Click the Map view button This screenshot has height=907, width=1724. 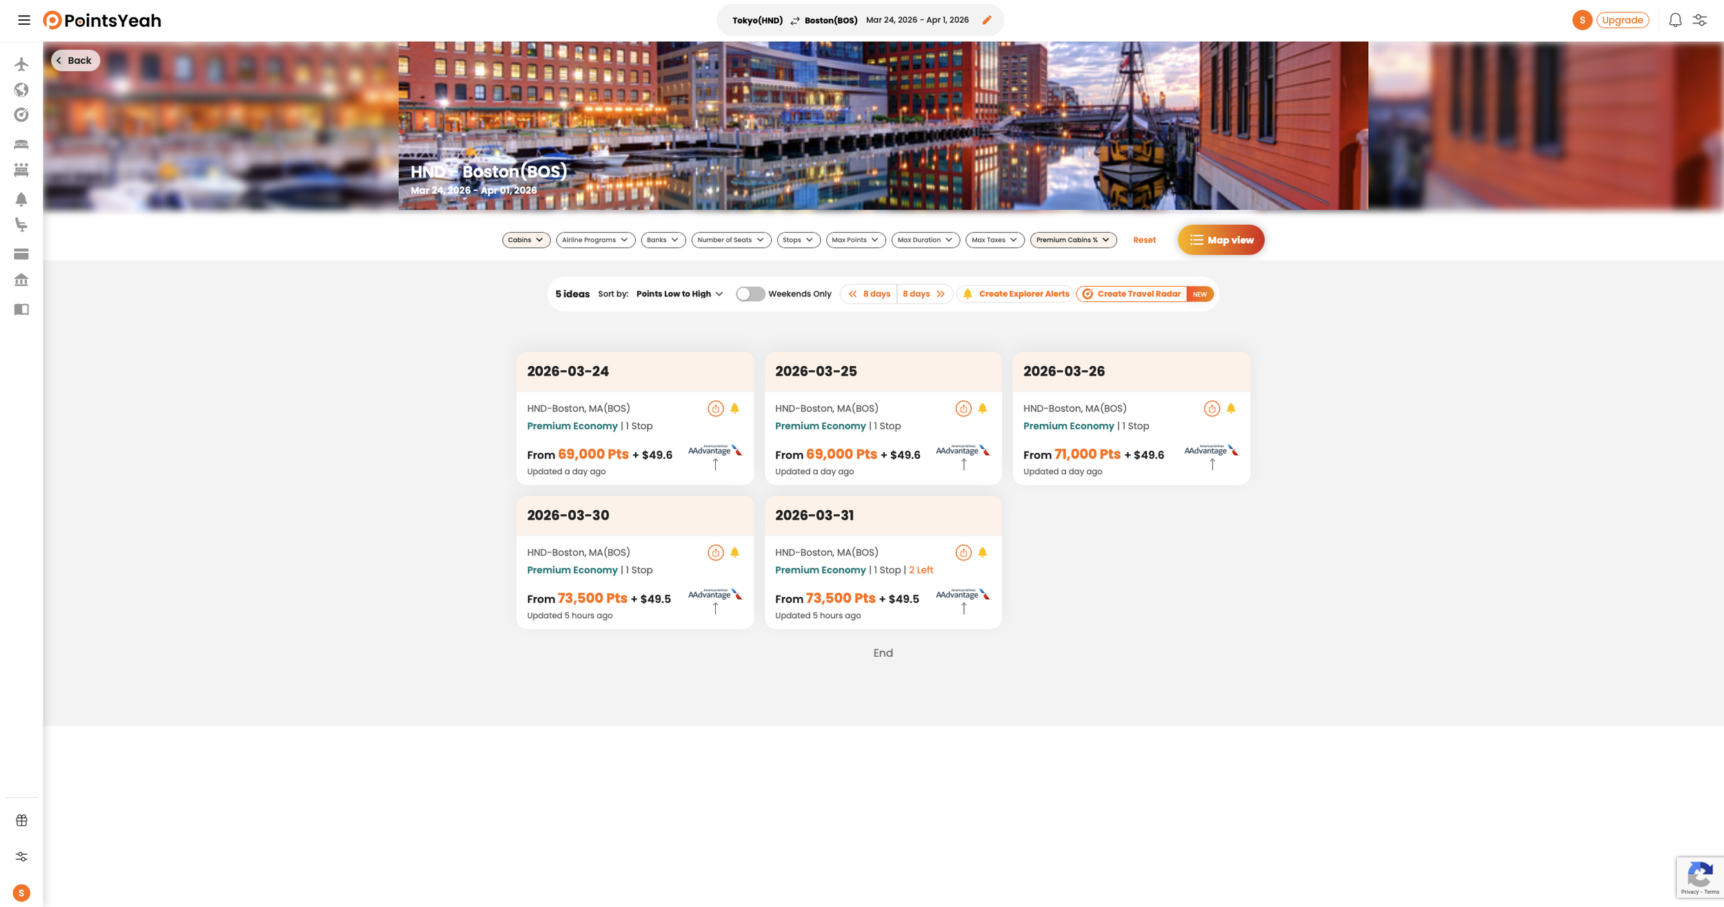coord(1221,240)
